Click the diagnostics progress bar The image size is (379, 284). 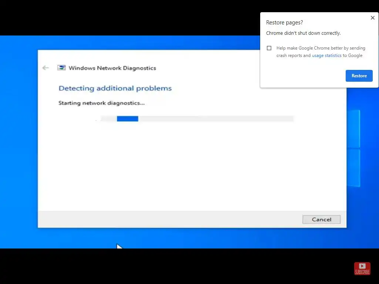point(197,119)
